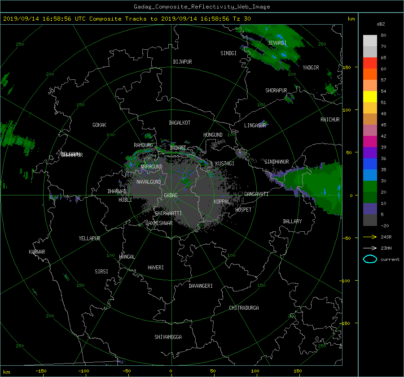Click the HUBLI city label

(125, 200)
